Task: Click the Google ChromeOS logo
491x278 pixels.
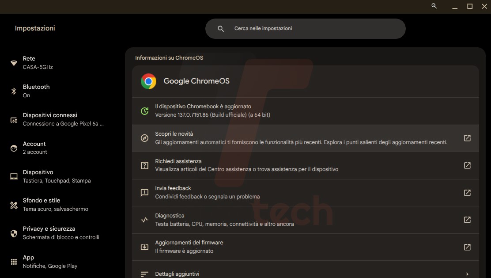Action: 148,81
